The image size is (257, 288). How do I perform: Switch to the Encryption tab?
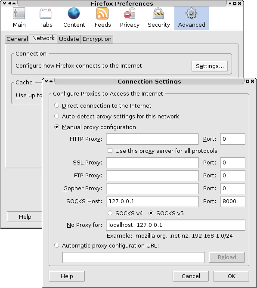(x=97, y=39)
